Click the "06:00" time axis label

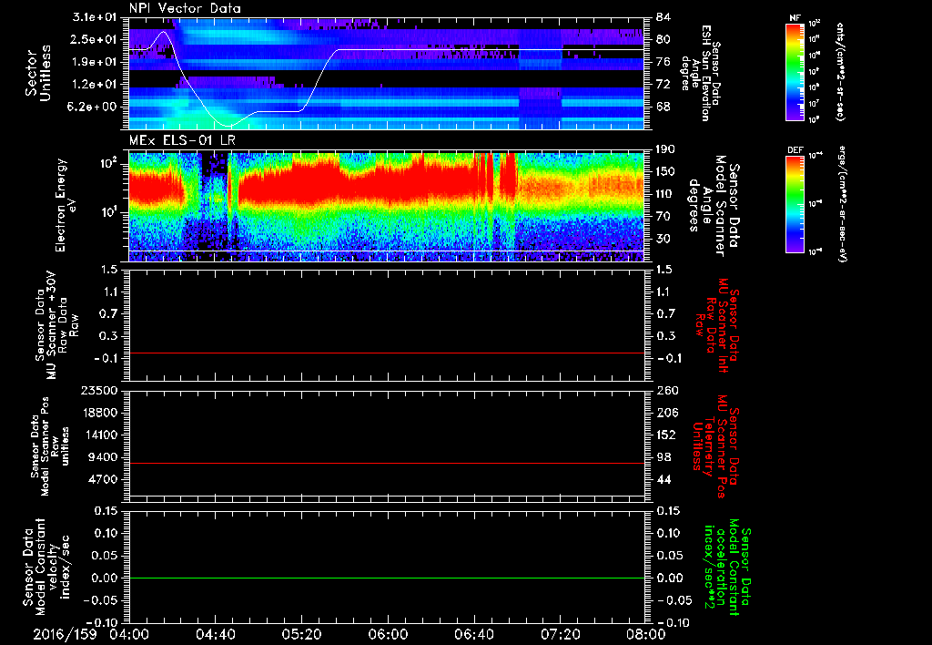point(388,634)
